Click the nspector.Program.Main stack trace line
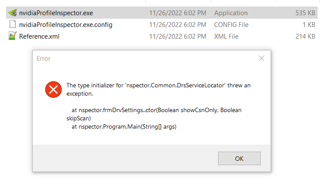This screenshot has width=335, height=189. point(124,126)
